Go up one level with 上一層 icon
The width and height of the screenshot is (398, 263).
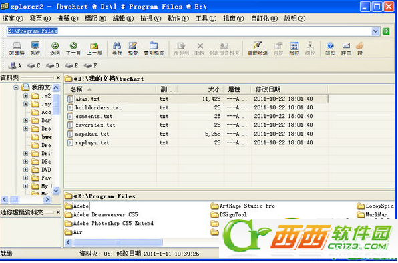[x=94, y=48]
